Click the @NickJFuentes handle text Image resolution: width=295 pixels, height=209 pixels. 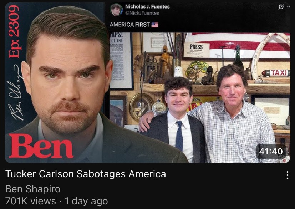(142, 13)
